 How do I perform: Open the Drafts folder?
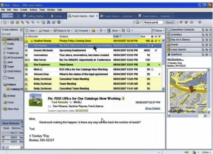click(10, 44)
